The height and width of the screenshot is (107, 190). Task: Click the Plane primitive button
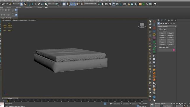170,42
